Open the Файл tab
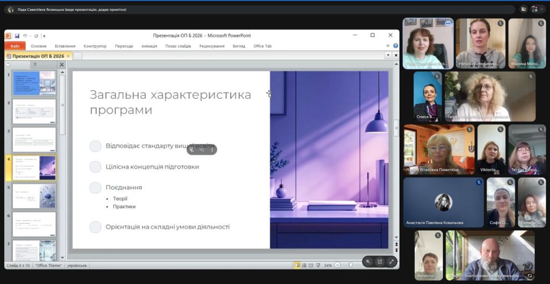Image resolution: width=550 pixels, height=284 pixels. [15, 46]
